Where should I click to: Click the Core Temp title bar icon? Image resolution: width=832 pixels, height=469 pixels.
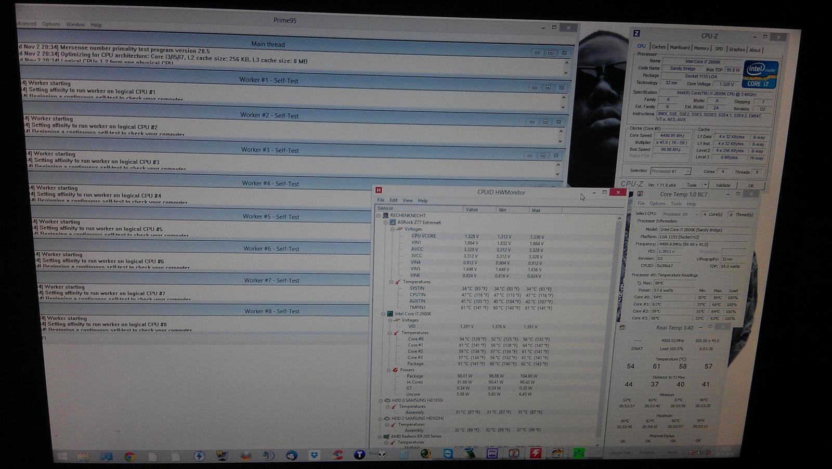coord(640,193)
